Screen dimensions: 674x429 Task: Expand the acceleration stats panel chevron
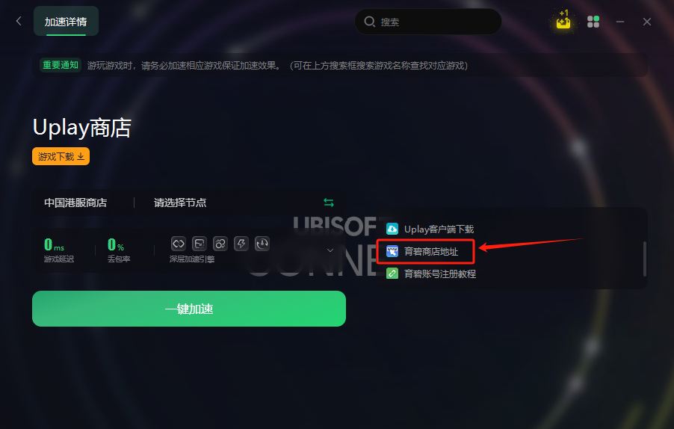(x=330, y=250)
